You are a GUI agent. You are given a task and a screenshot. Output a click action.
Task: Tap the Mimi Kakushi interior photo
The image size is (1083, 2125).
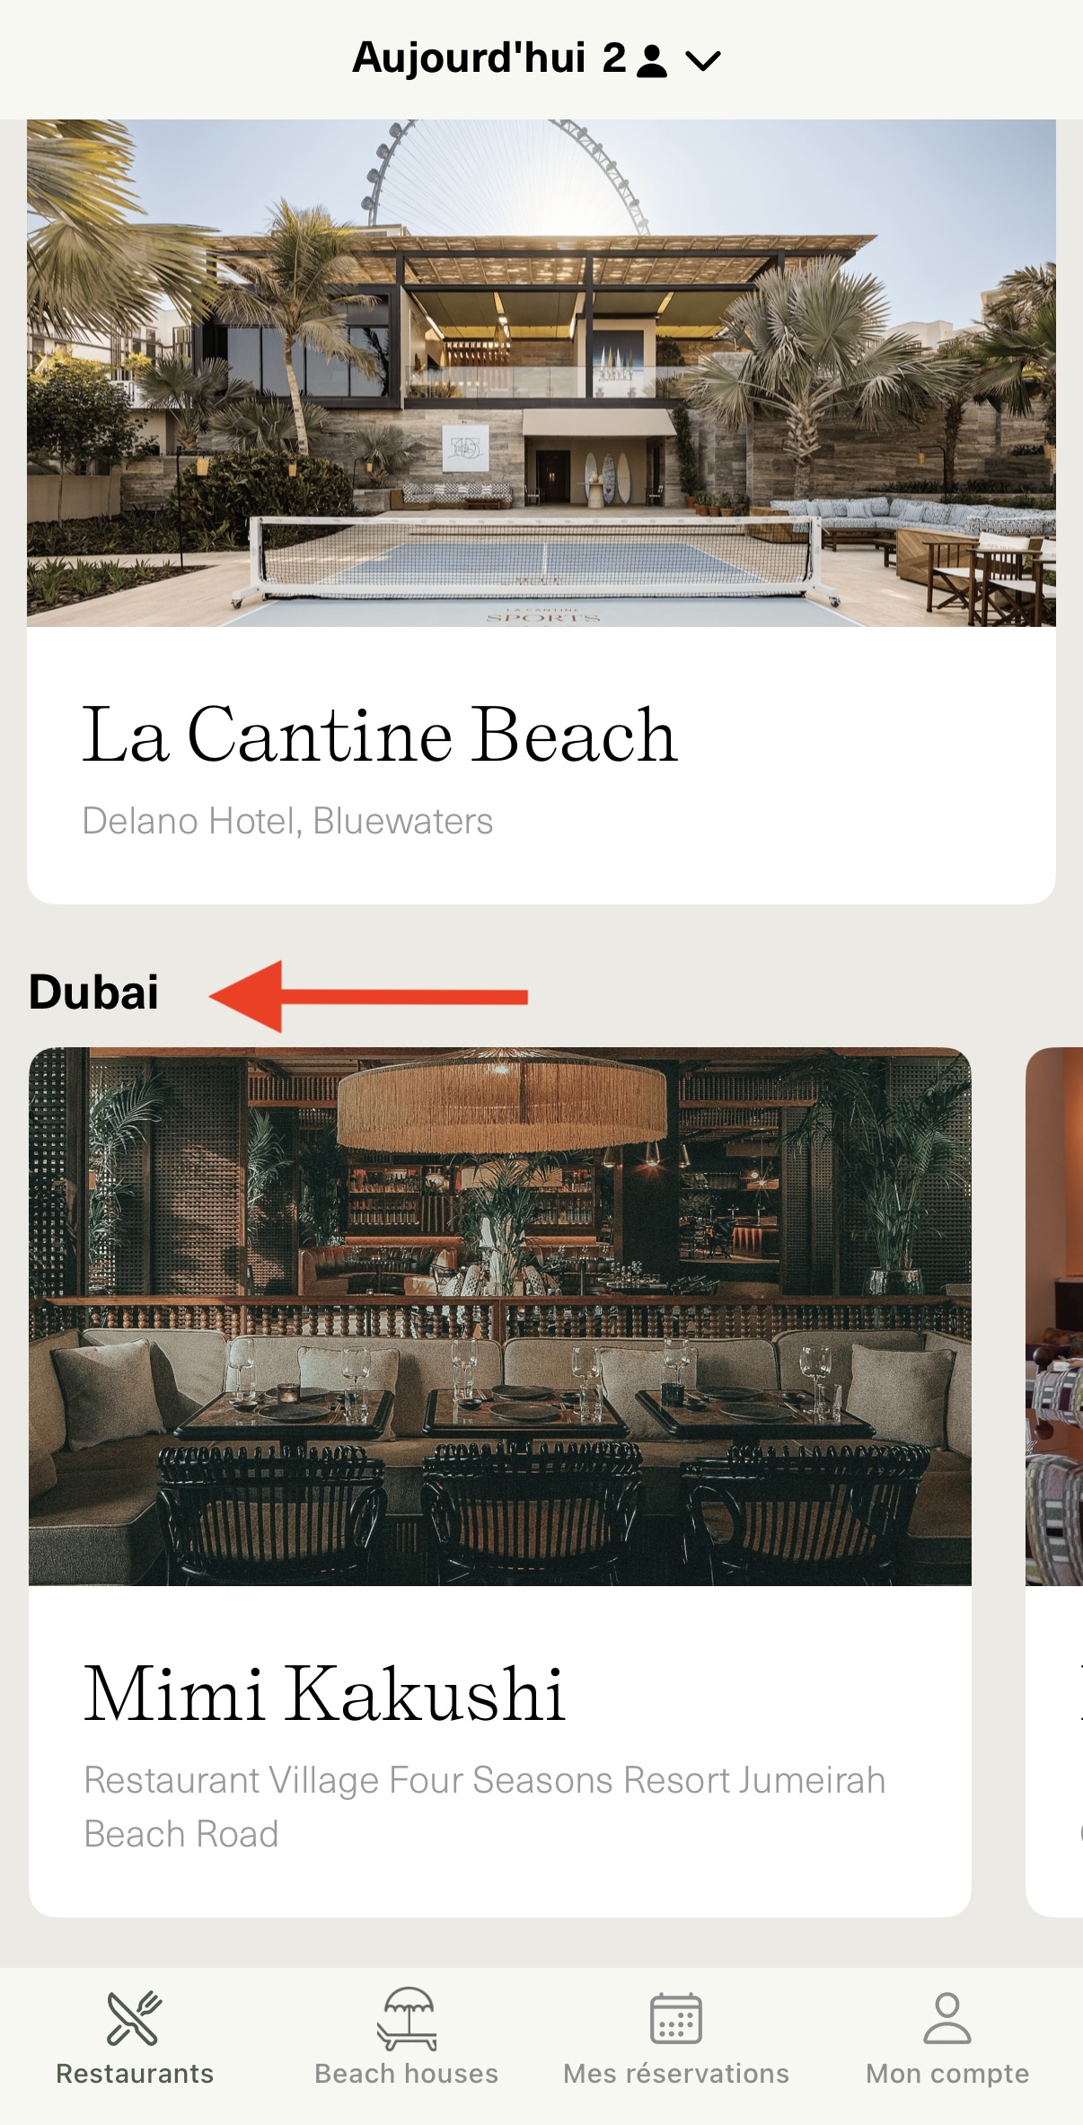(500, 1316)
